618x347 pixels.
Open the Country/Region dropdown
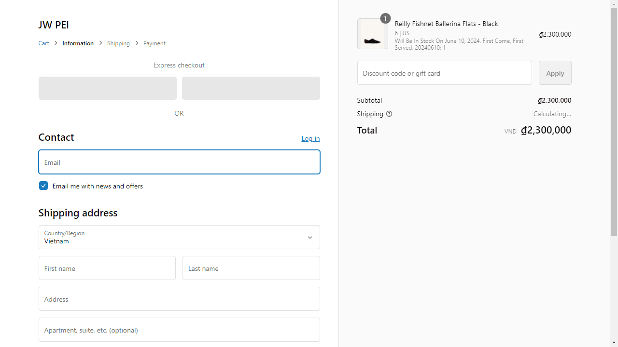[179, 237]
